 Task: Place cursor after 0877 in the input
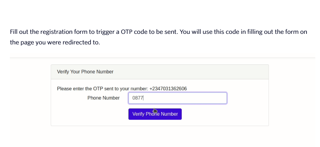click(x=144, y=98)
